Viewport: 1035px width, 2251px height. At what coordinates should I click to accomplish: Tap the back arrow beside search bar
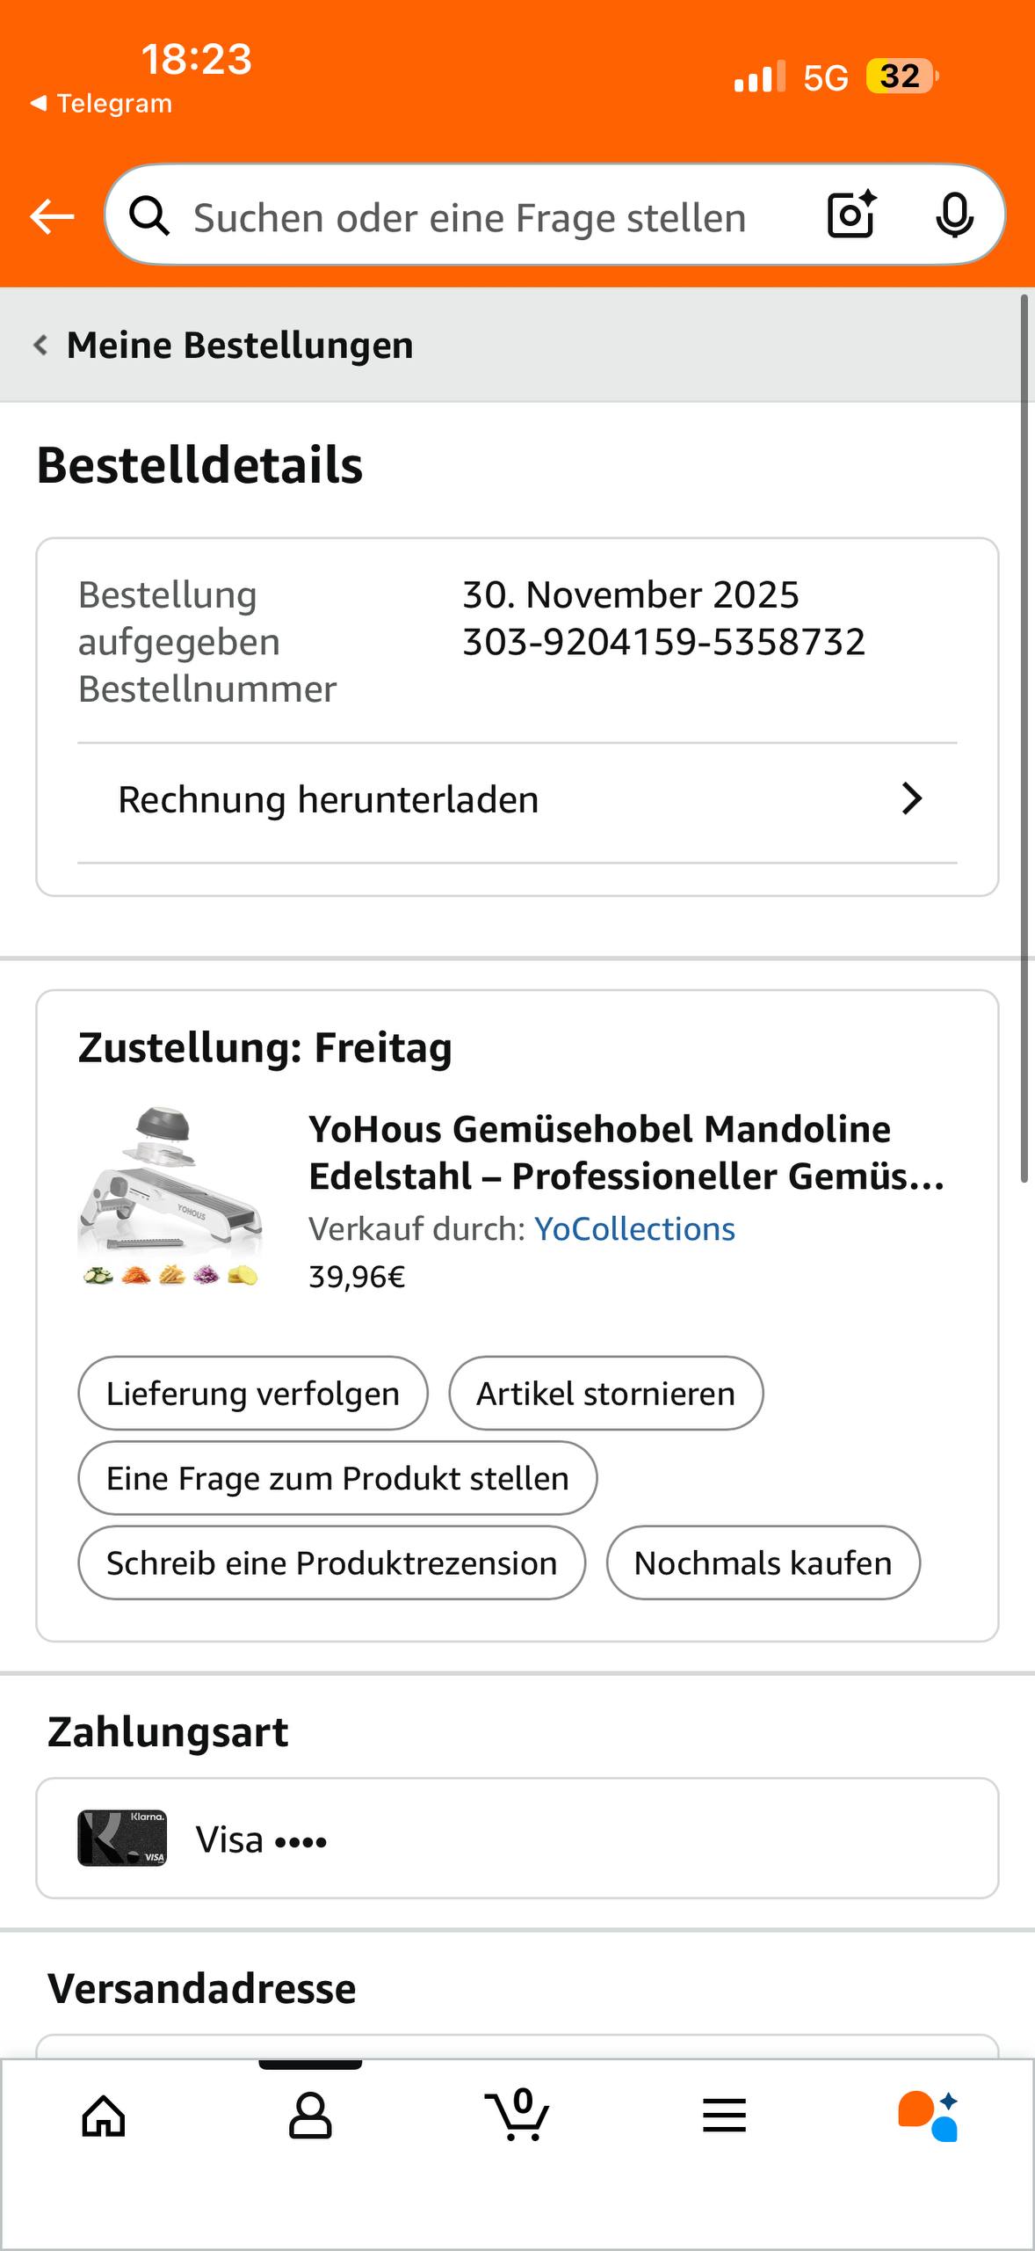(x=52, y=216)
